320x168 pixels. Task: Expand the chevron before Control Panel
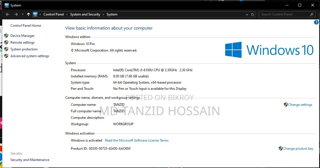40,14
